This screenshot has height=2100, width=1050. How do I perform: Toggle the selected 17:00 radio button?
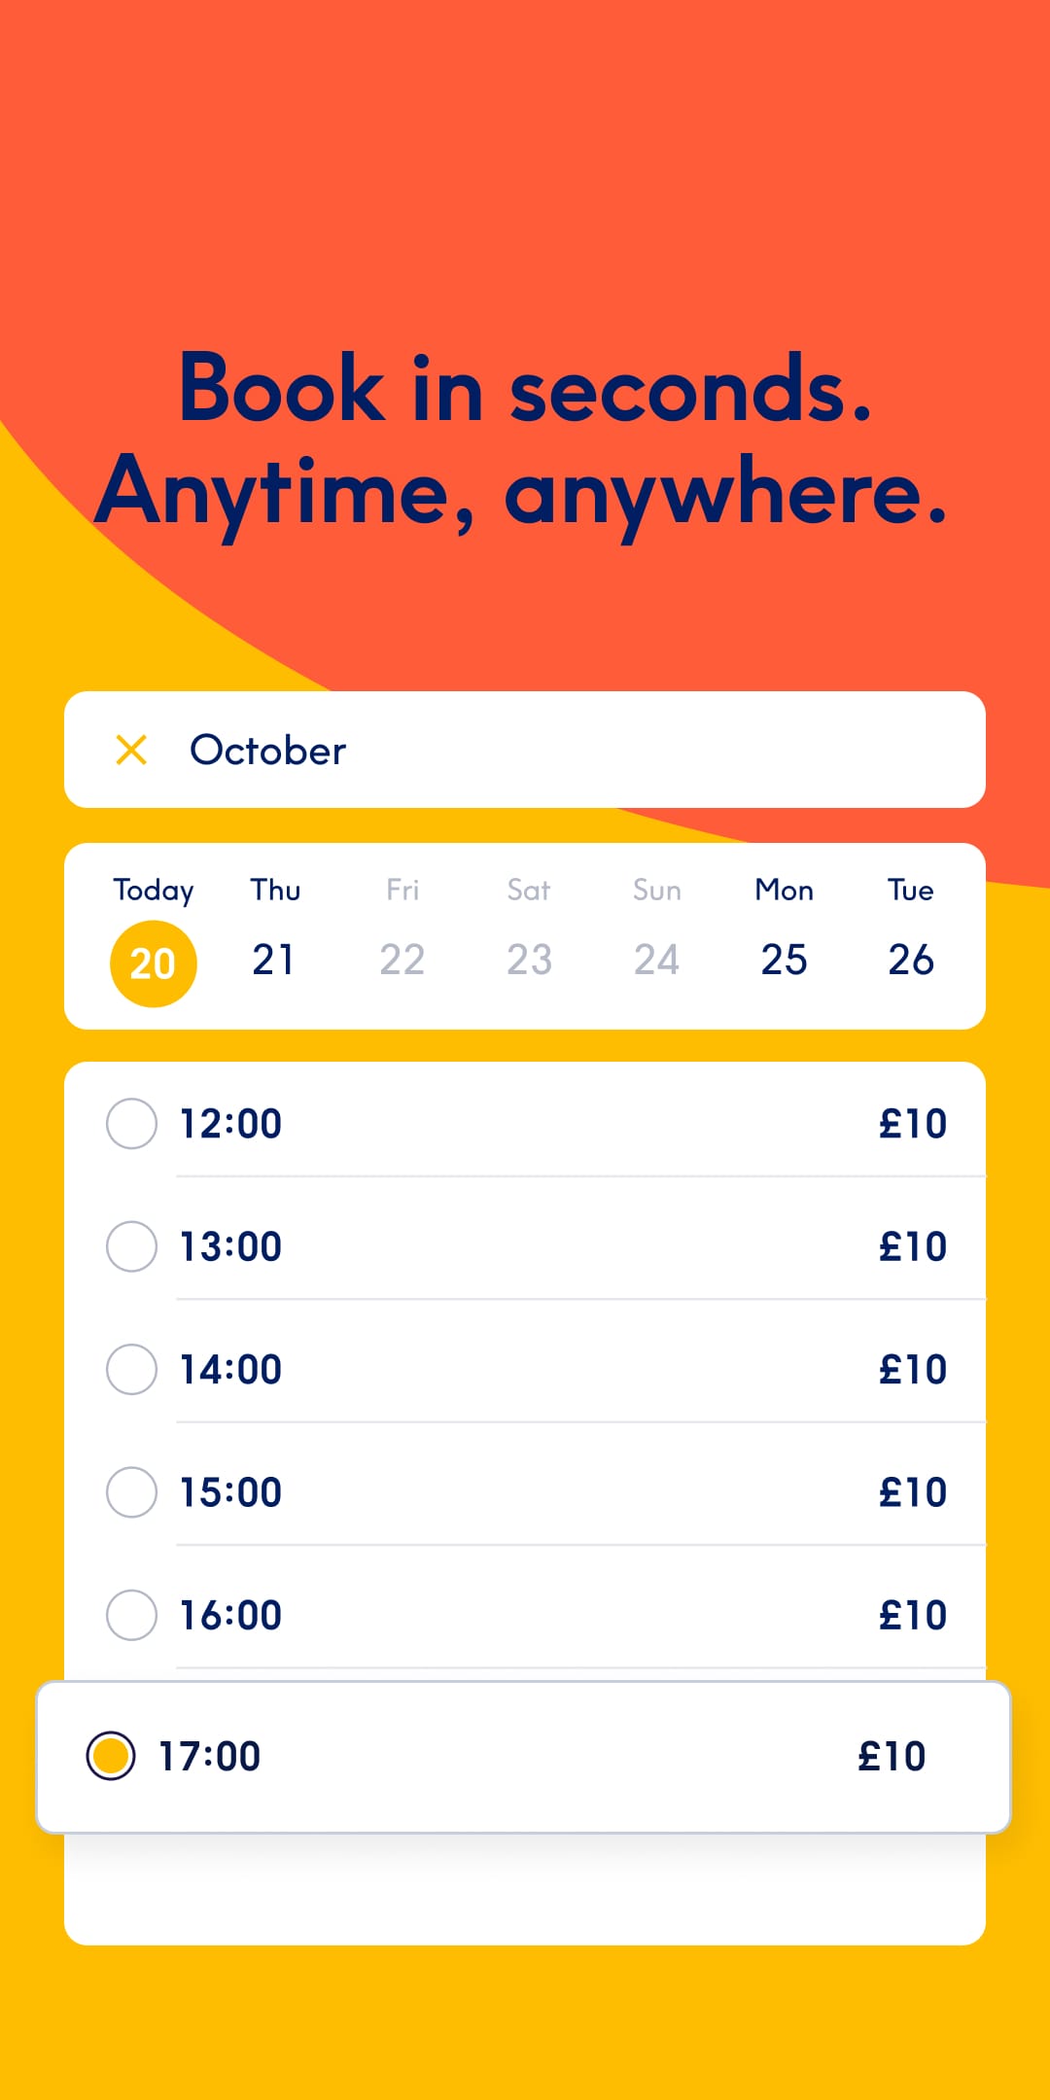(111, 1756)
